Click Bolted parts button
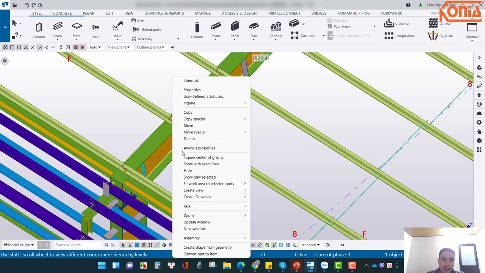This screenshot has height=273, width=485. coord(147,30)
